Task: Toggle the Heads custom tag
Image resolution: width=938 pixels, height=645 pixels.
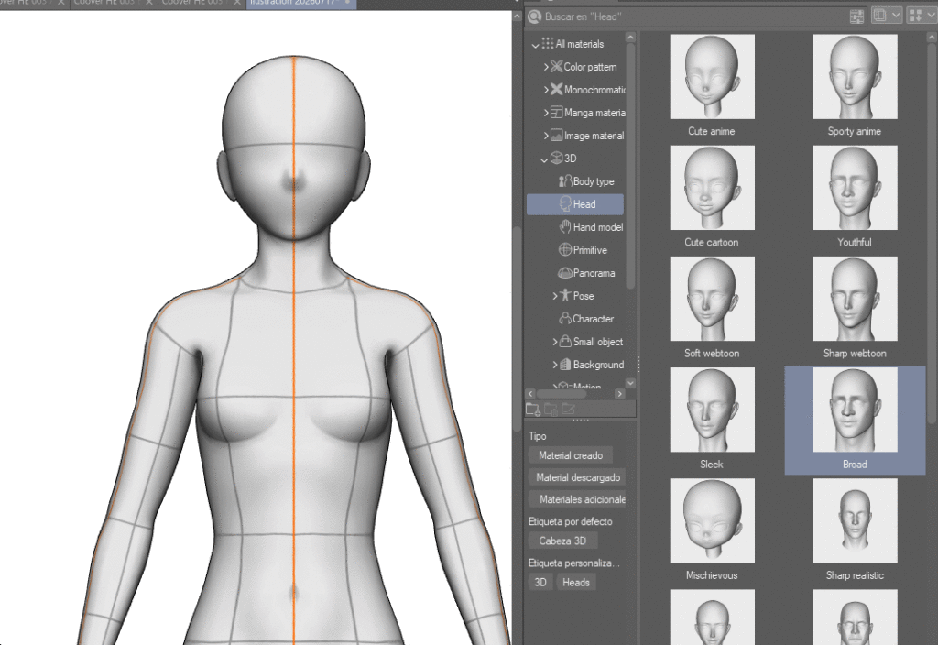Action: click(576, 582)
